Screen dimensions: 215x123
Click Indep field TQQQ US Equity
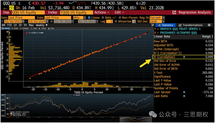point(76,13)
